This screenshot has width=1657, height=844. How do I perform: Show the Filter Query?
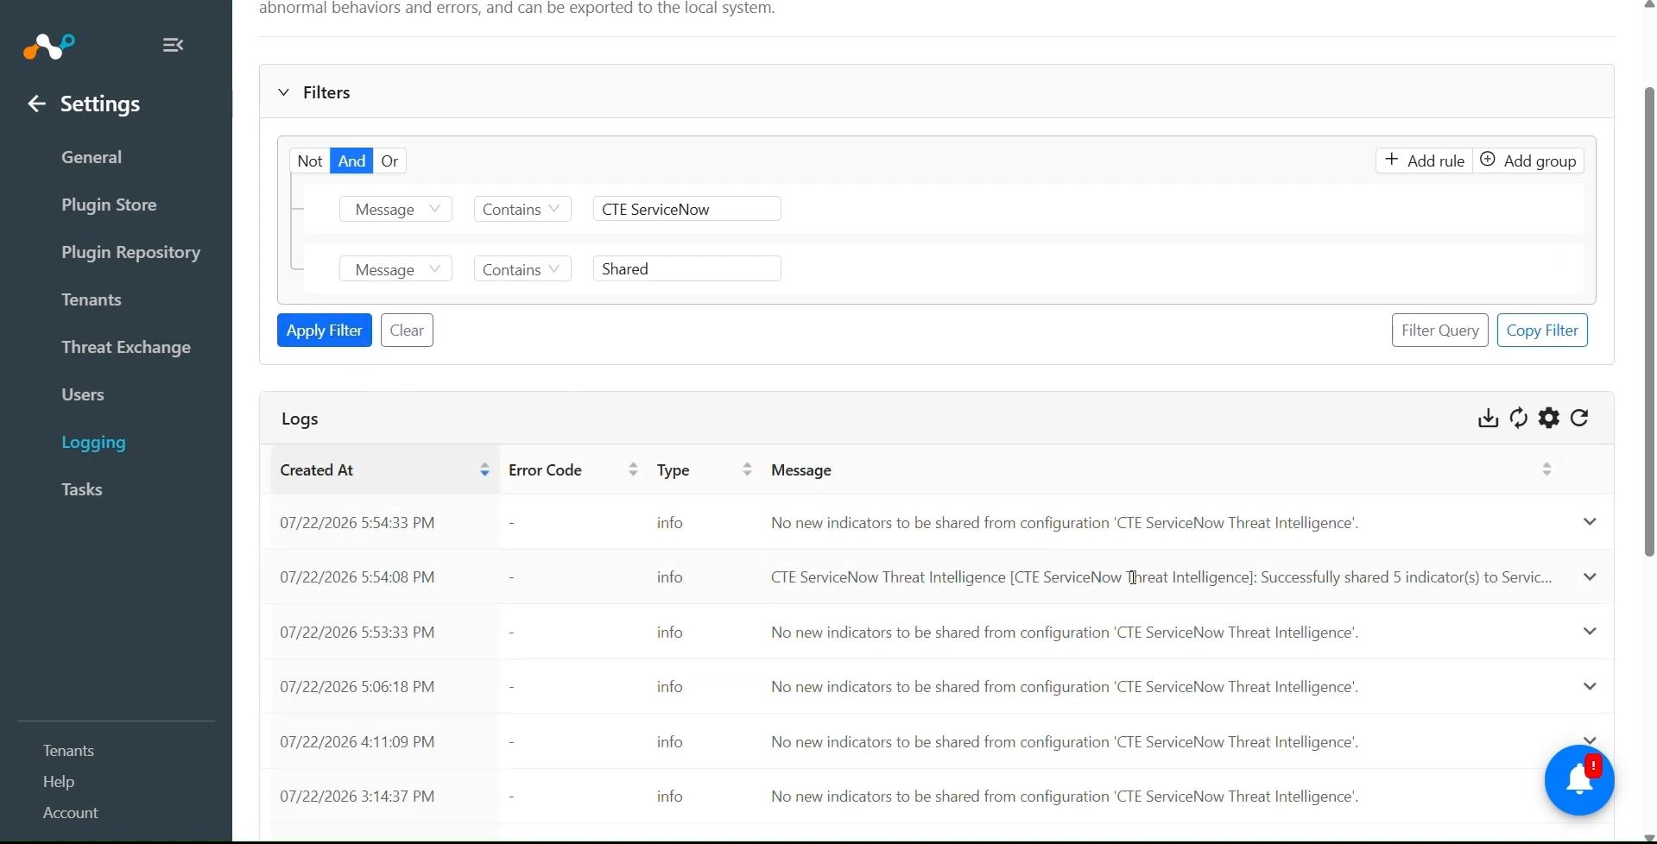1440,331
